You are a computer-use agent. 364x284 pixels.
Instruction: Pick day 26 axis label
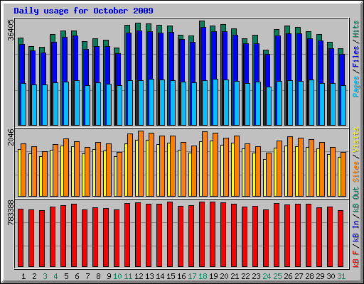[288, 276]
